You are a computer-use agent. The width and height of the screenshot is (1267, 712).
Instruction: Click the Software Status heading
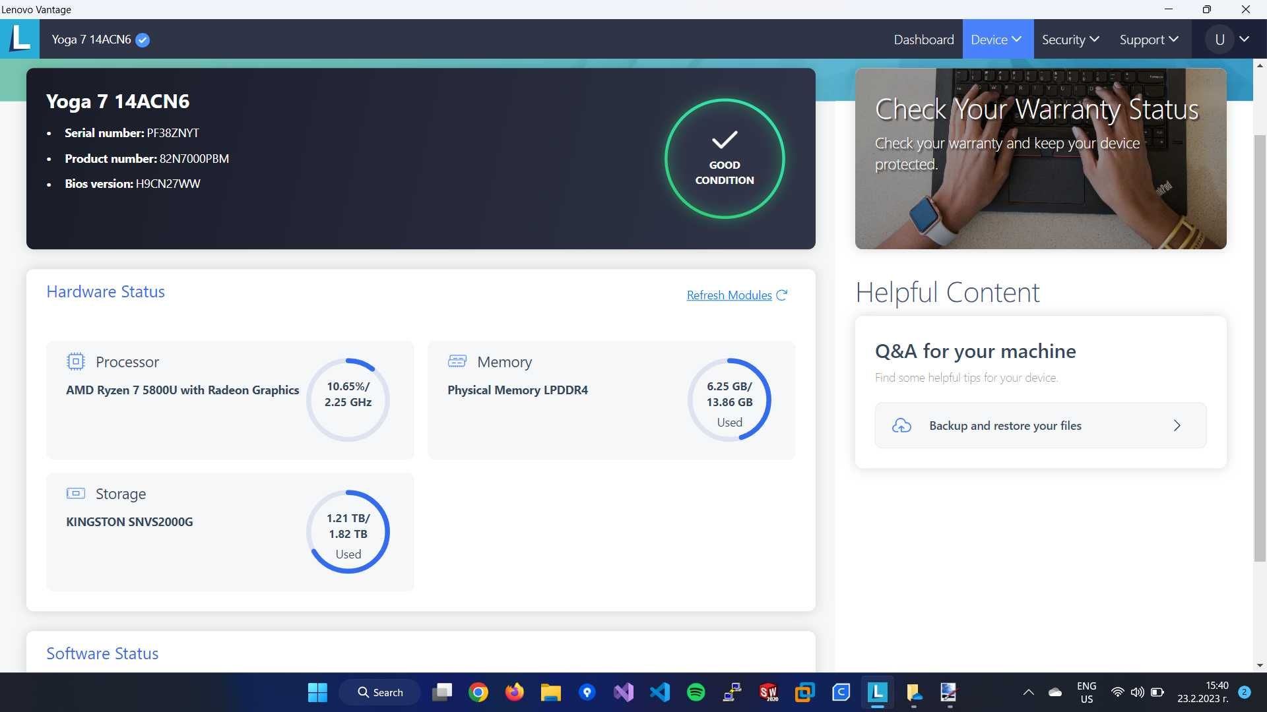pos(102,654)
